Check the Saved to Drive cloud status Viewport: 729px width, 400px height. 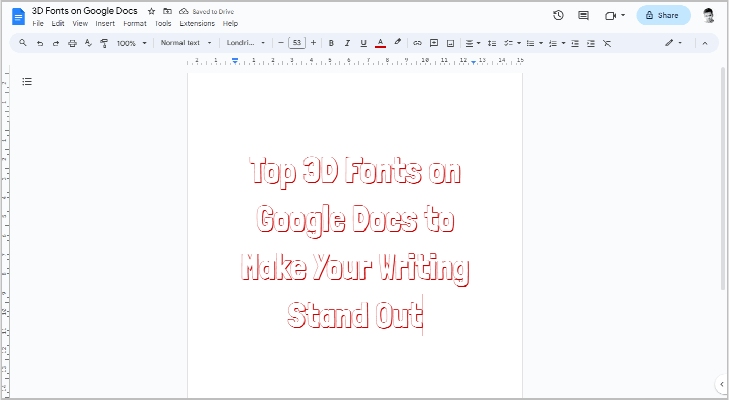click(207, 11)
